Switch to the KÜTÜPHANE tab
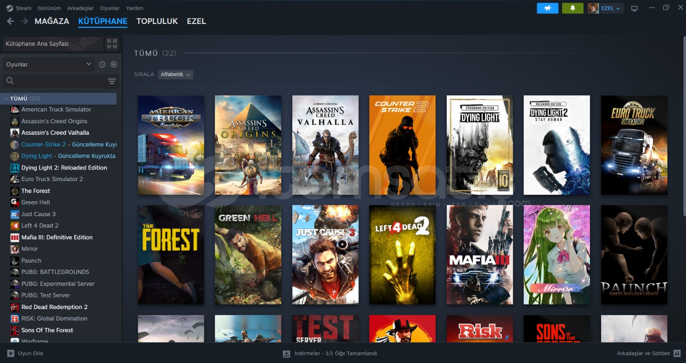Image resolution: width=686 pixels, height=363 pixels. point(103,21)
